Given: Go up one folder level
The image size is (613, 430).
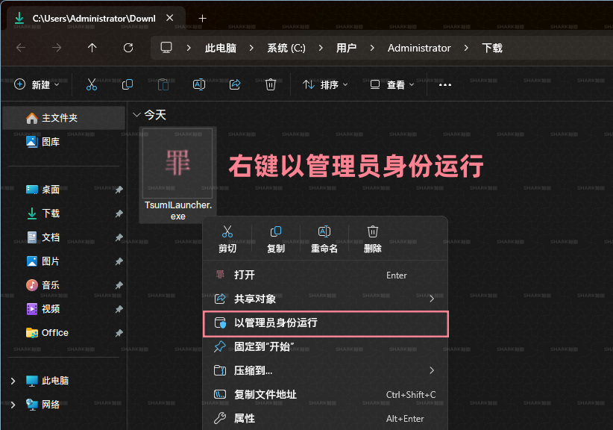Looking at the screenshot, I should click(x=92, y=48).
